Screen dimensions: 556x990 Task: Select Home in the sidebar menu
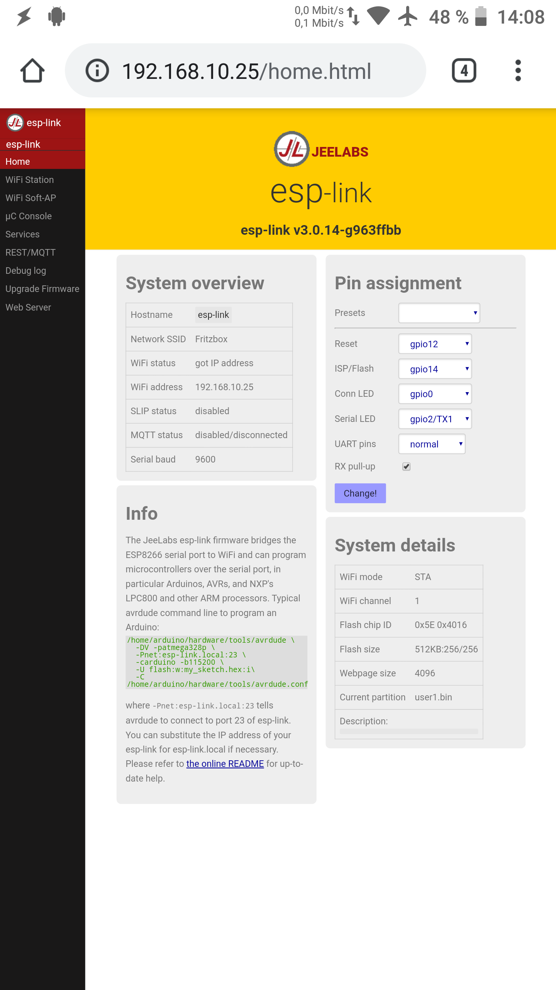coord(42,161)
